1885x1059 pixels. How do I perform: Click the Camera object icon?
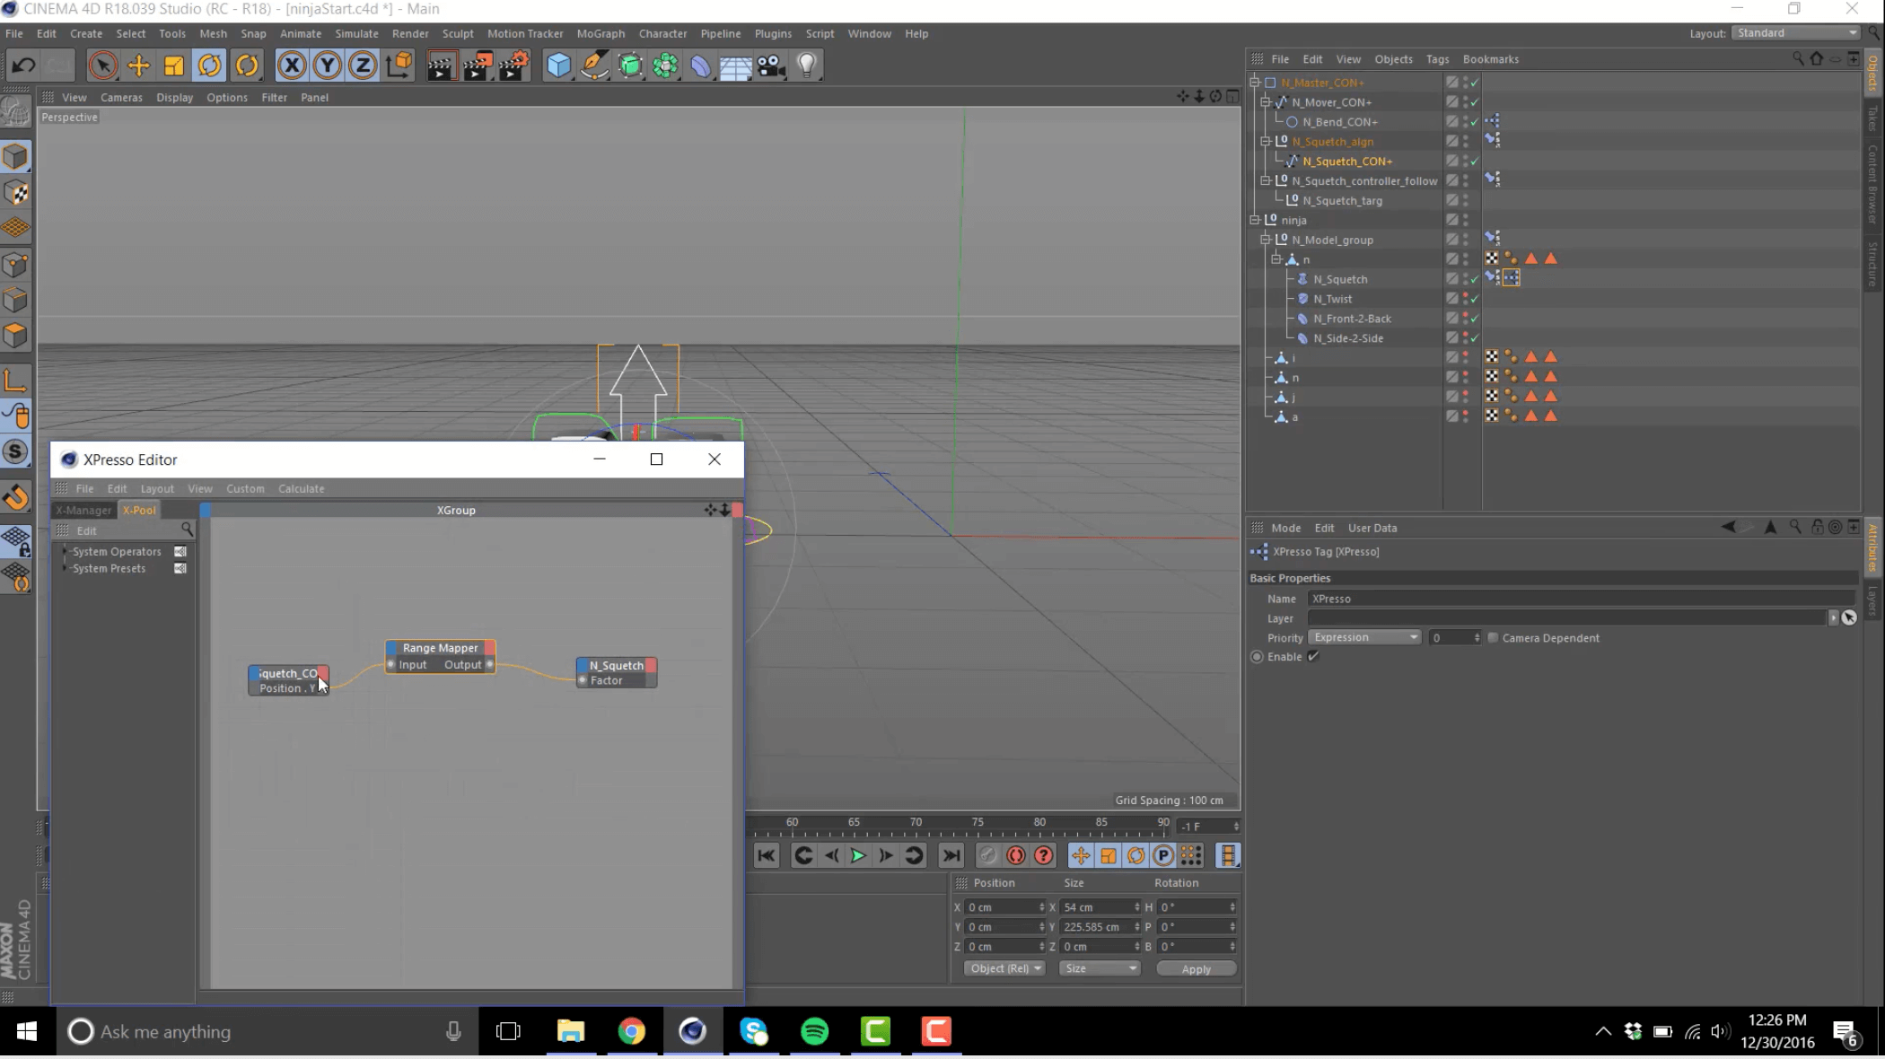tap(771, 66)
